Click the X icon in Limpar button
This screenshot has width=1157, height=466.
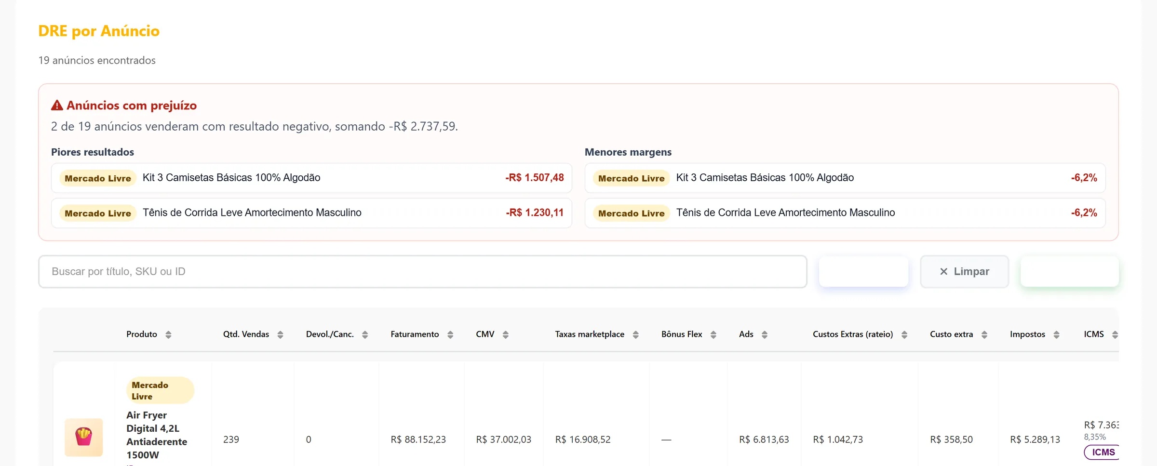[944, 272]
